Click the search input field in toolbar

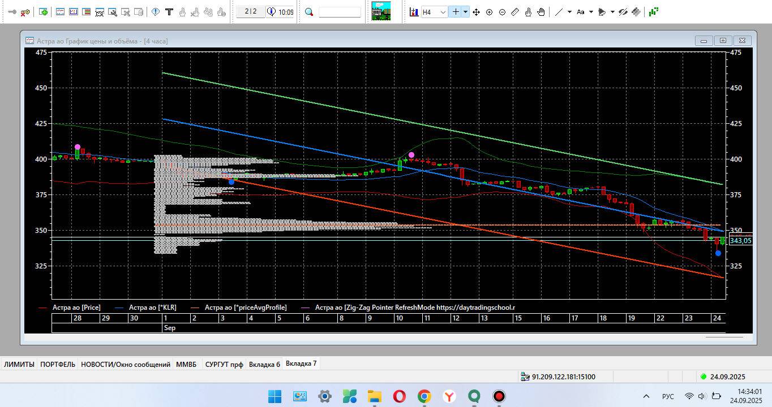pyautogui.click(x=340, y=12)
